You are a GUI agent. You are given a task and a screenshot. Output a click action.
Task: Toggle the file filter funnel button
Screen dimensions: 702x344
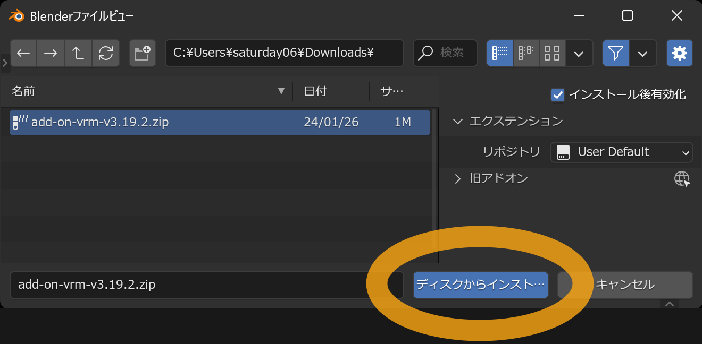[x=615, y=53]
